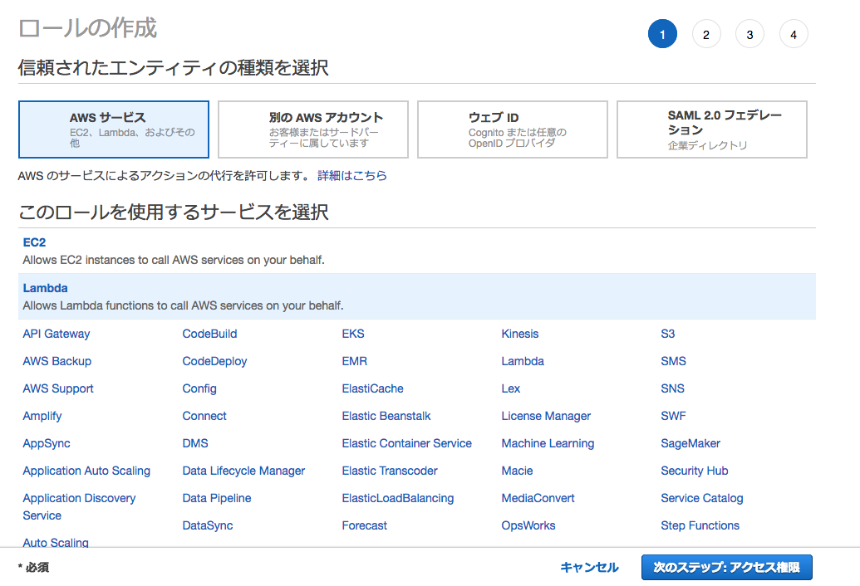
Task: Click step 1 circle in the wizard progress
Action: click(x=662, y=34)
